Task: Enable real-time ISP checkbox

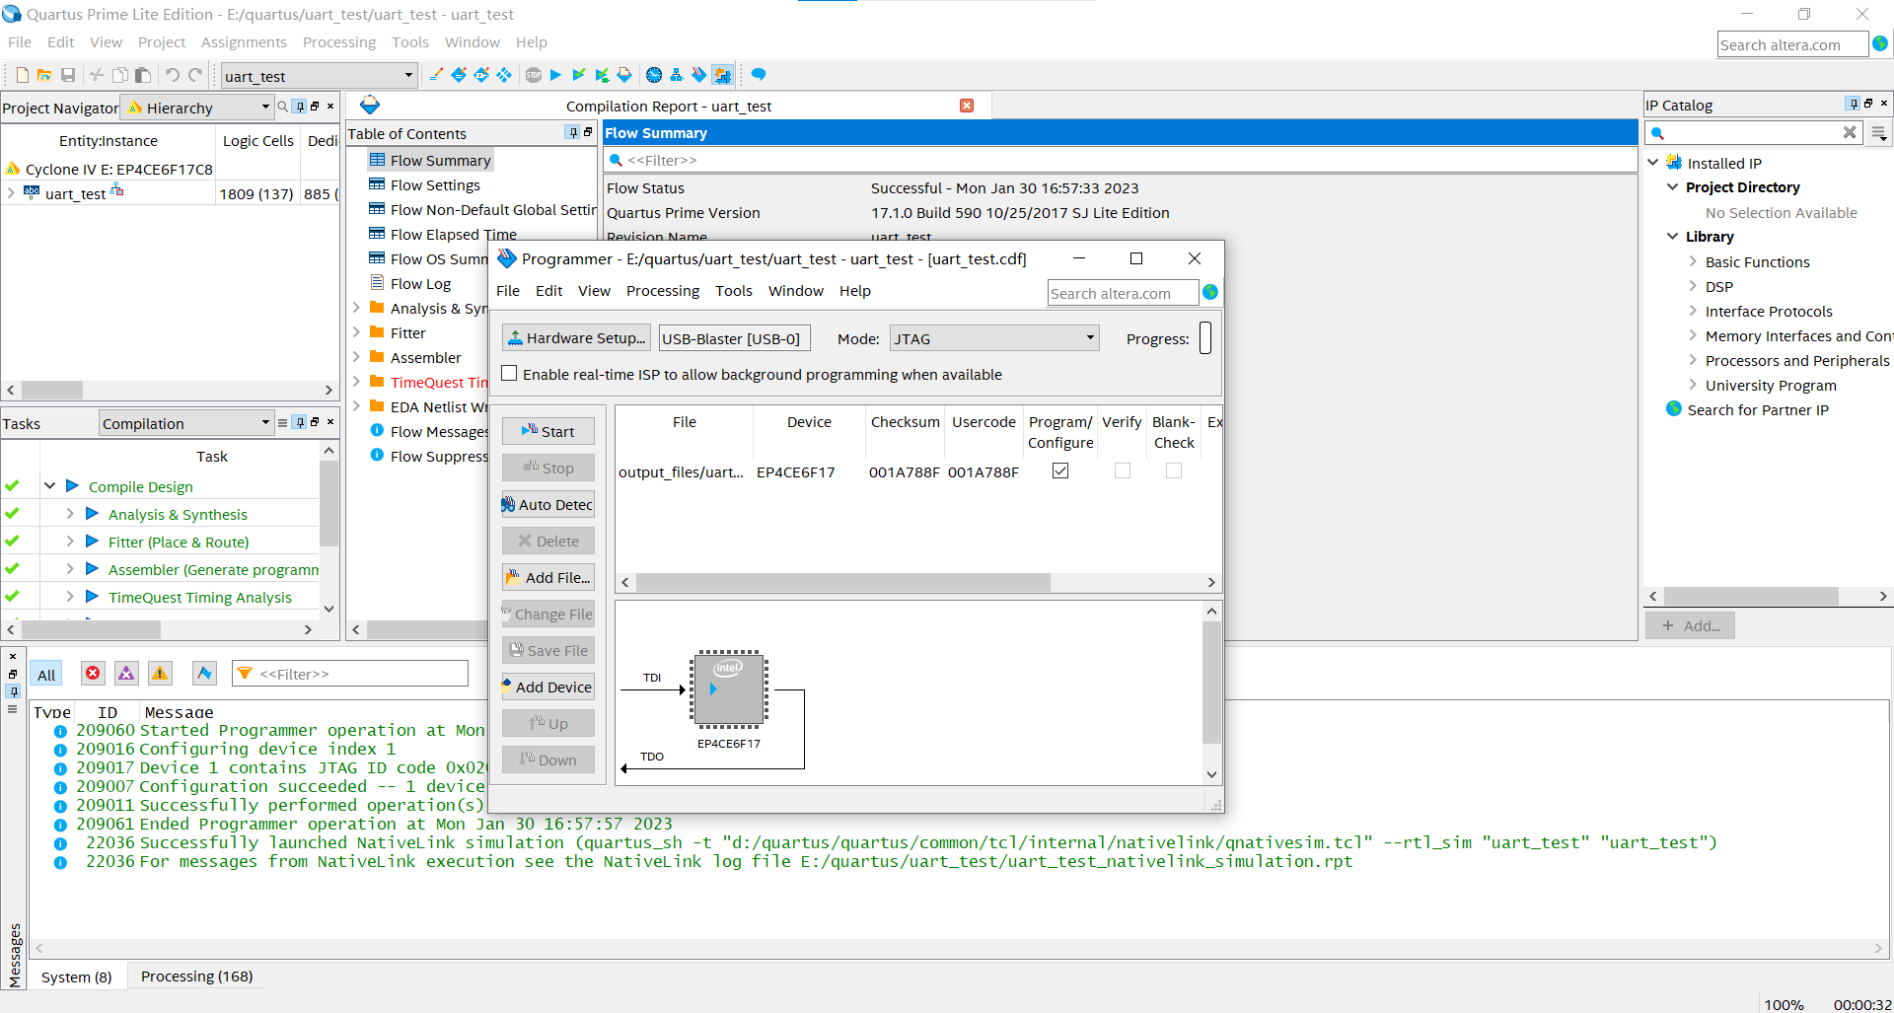Action: (x=509, y=374)
